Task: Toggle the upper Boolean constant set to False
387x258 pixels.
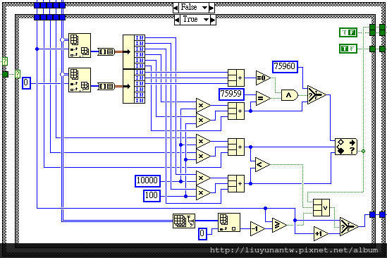Action: coord(348,32)
